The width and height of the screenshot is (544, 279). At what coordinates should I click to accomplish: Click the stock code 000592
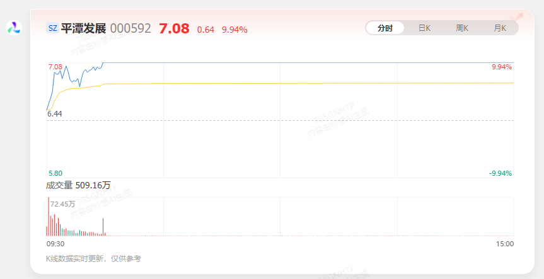pyautogui.click(x=130, y=28)
